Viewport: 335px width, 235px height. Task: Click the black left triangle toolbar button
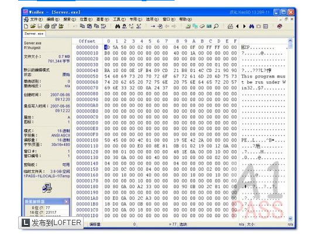pos(237,26)
